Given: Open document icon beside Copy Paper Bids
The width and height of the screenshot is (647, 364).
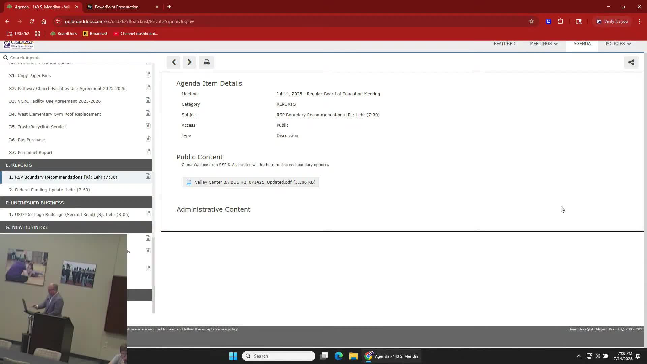Looking at the screenshot, I should point(148,75).
